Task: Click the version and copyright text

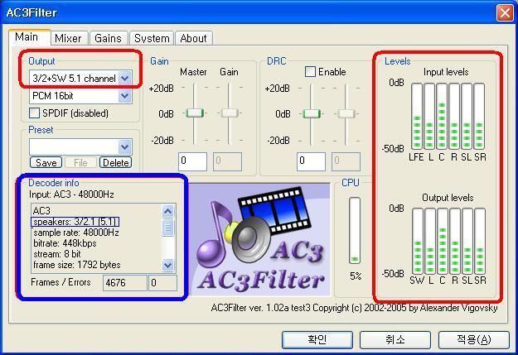Action: (354, 308)
